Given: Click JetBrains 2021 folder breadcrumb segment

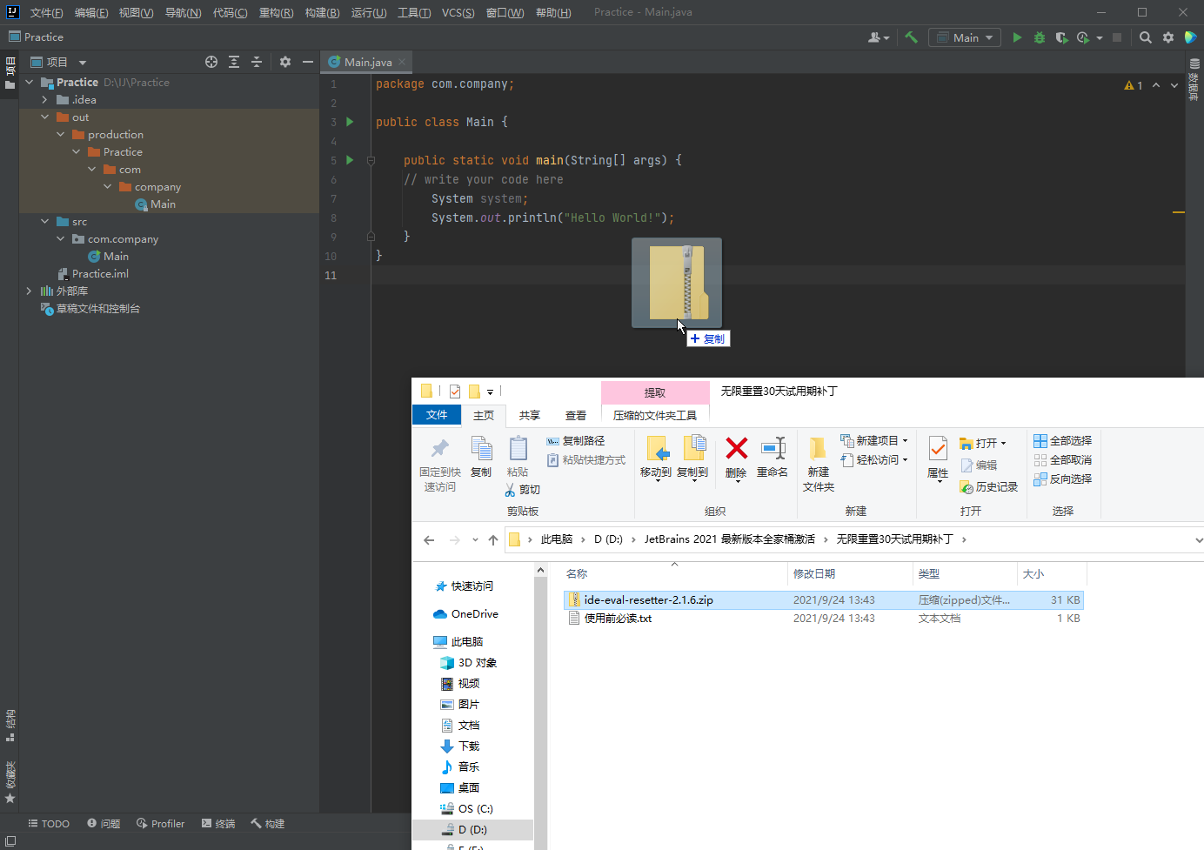Looking at the screenshot, I should click(729, 539).
